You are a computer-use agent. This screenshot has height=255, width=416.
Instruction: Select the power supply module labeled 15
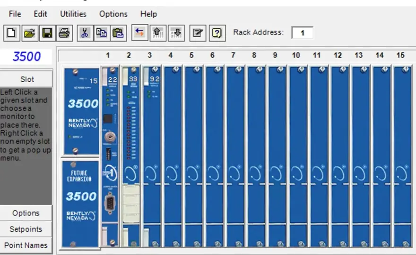pos(81,111)
